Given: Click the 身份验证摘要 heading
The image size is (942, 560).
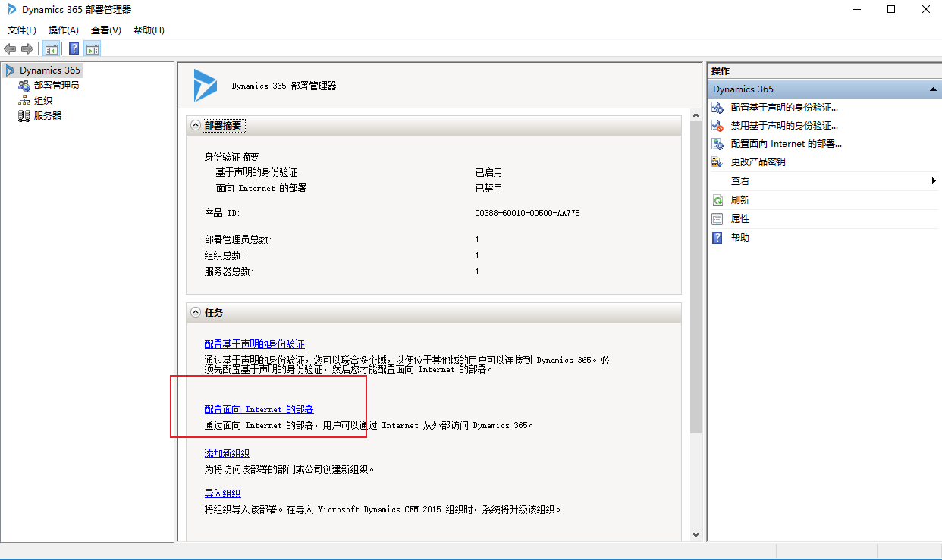Looking at the screenshot, I should (x=231, y=157).
